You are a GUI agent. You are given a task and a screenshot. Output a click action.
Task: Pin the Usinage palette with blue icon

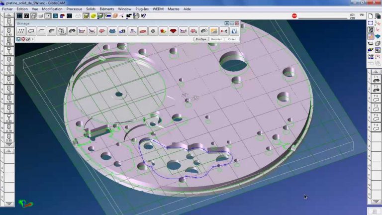pos(227,23)
